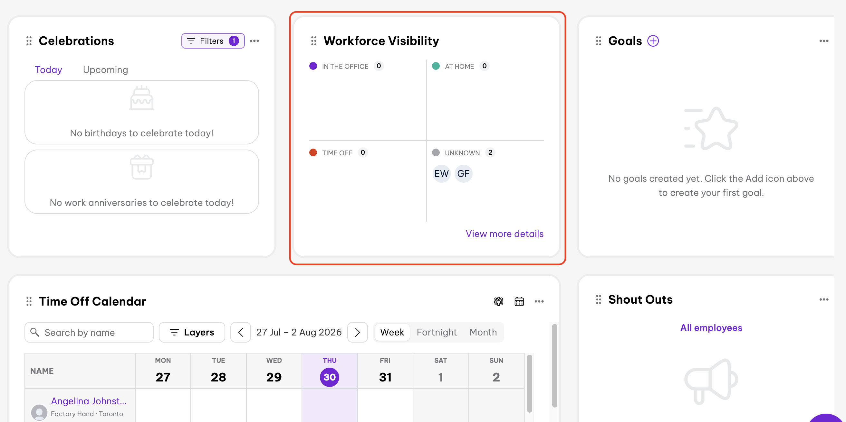Viewport: 846px width, 422px height.
Task: Click the At Home count badge
Action: (485, 66)
